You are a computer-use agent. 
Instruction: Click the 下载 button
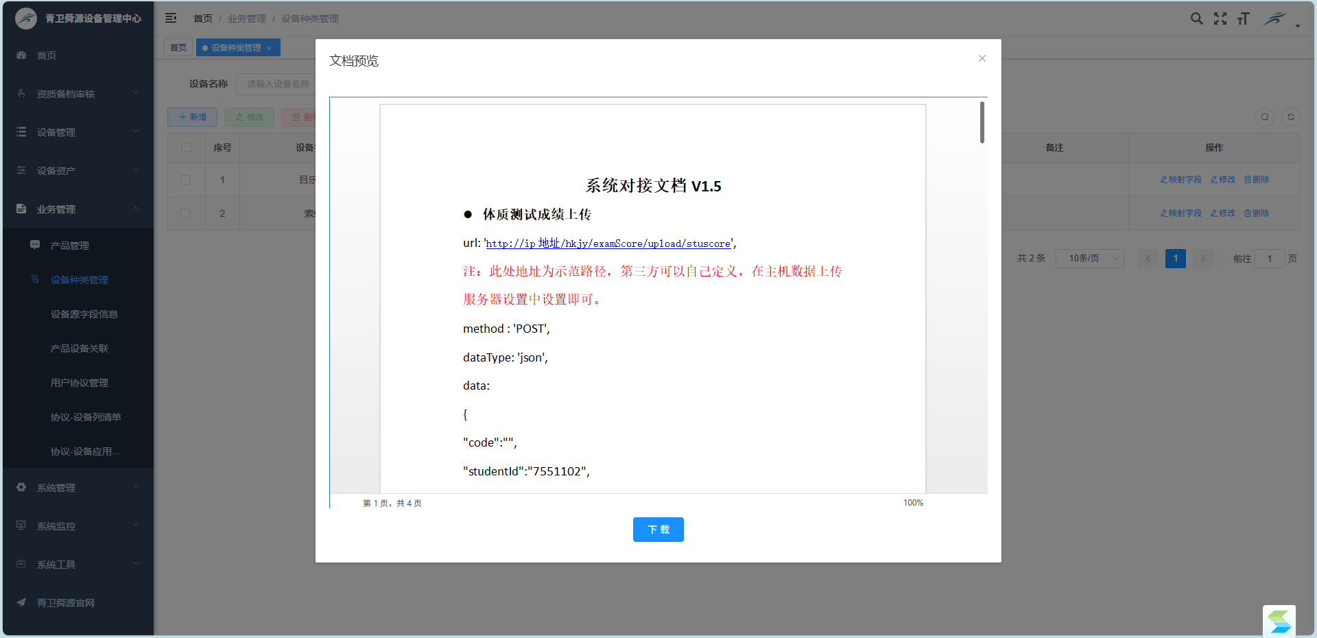coord(658,530)
